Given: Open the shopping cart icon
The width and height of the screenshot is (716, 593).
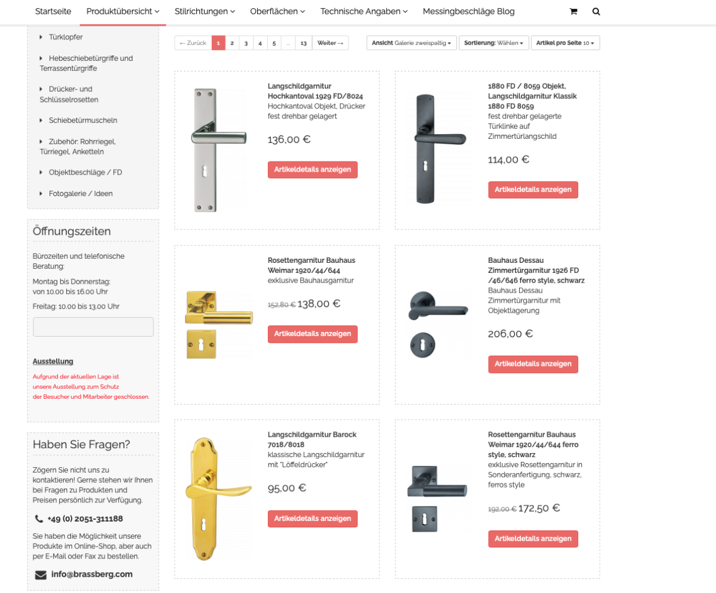Looking at the screenshot, I should (x=573, y=11).
